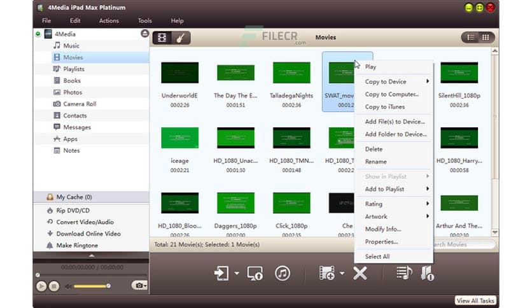The height and width of the screenshot is (308, 532).
Task: Click View All Tasks button
Action: [x=475, y=300]
